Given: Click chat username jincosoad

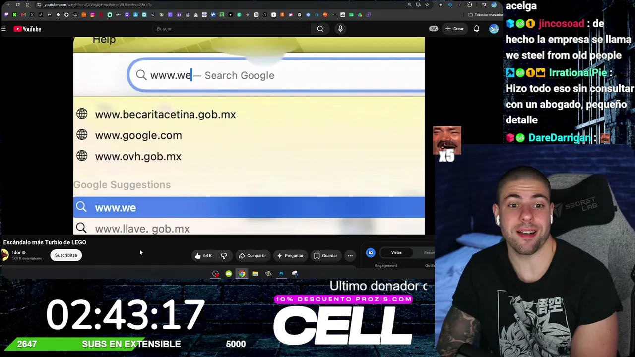Looking at the screenshot, I should (x=562, y=23).
